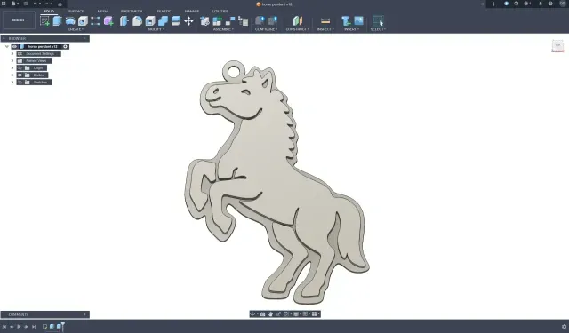Expand the Document Settings node
The width and height of the screenshot is (569, 333).
pyautogui.click(x=12, y=53)
